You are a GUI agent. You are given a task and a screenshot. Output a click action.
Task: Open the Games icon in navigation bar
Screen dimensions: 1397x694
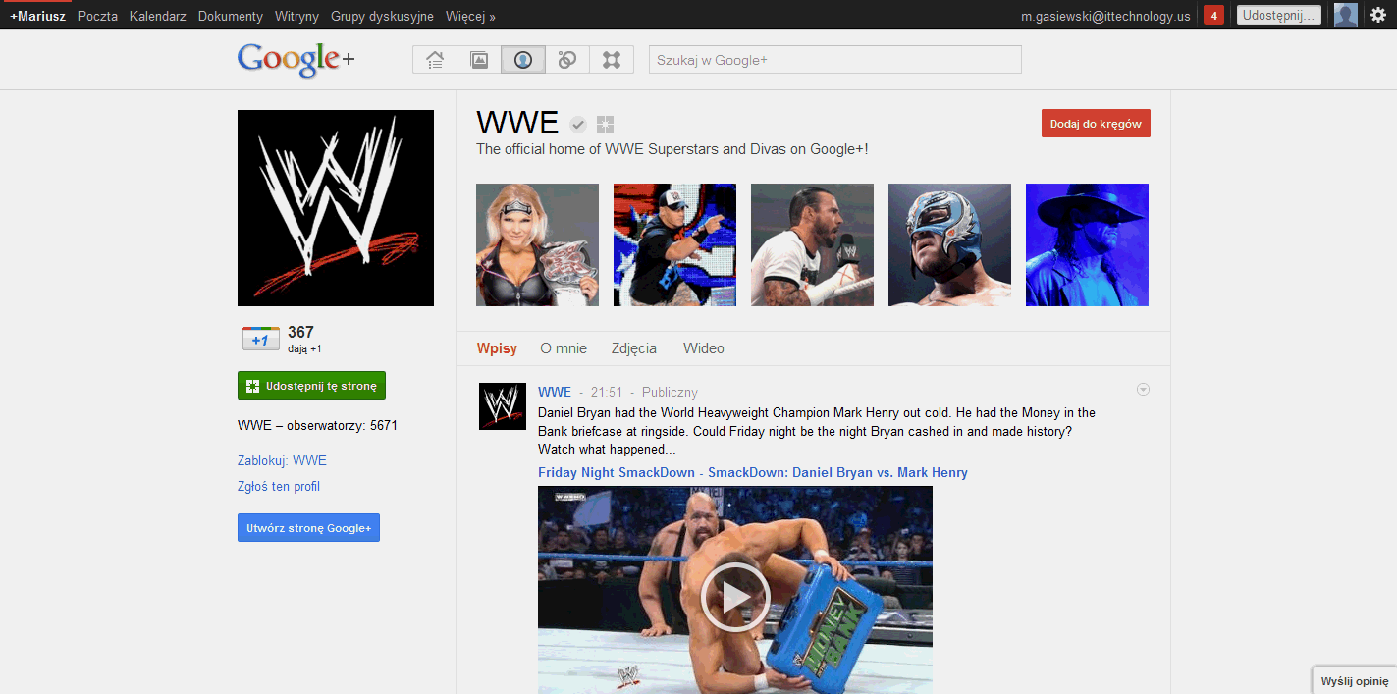click(x=612, y=60)
